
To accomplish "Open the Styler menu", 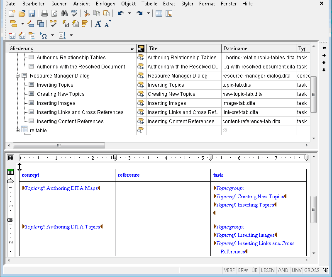I will tap(188, 4).
